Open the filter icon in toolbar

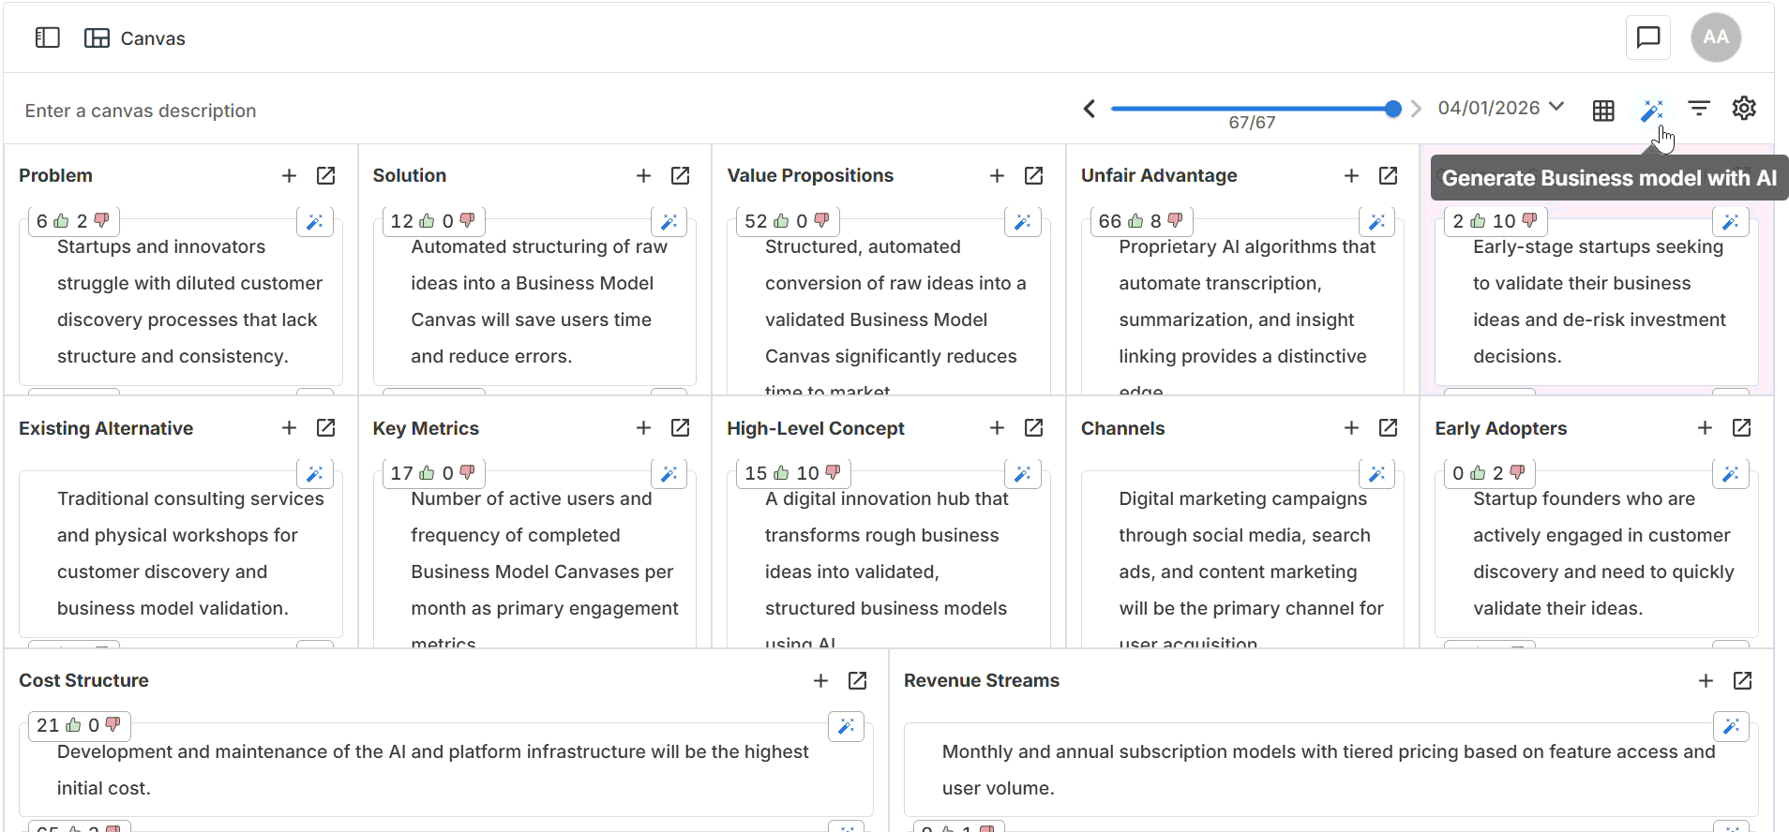1698,109
